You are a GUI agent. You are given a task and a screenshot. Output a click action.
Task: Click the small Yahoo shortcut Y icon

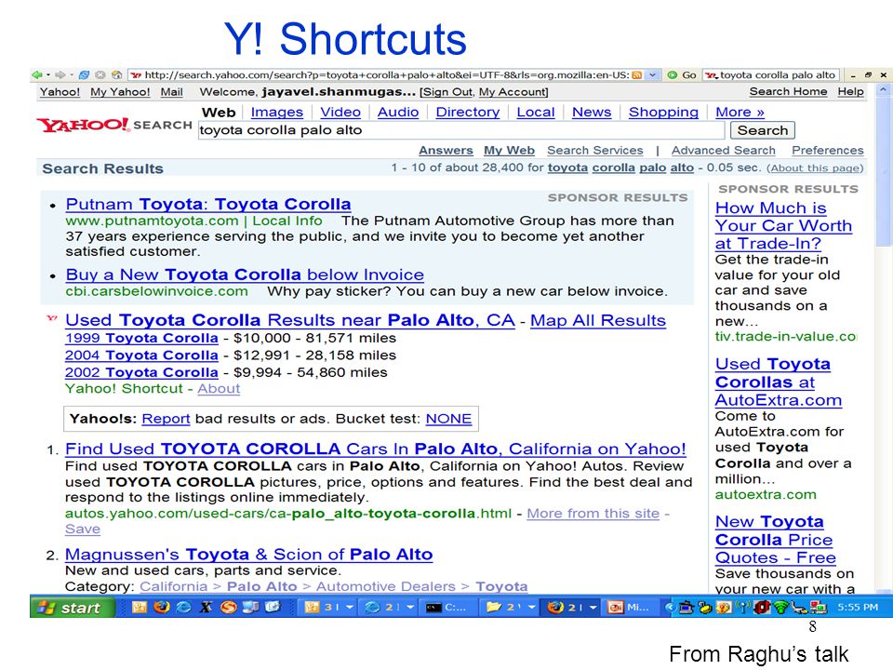[52, 318]
